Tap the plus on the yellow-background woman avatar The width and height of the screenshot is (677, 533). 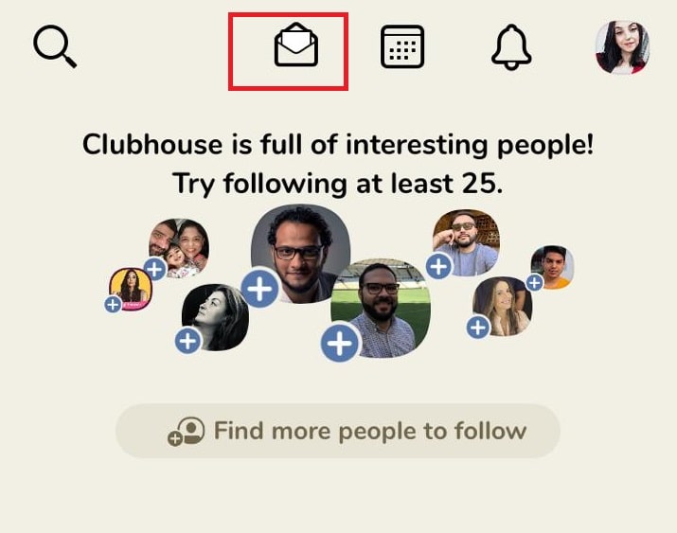[x=113, y=305]
